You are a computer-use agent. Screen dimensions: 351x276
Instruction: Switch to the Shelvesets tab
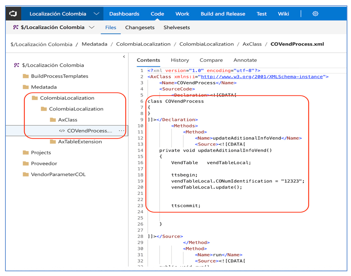pyautogui.click(x=177, y=27)
